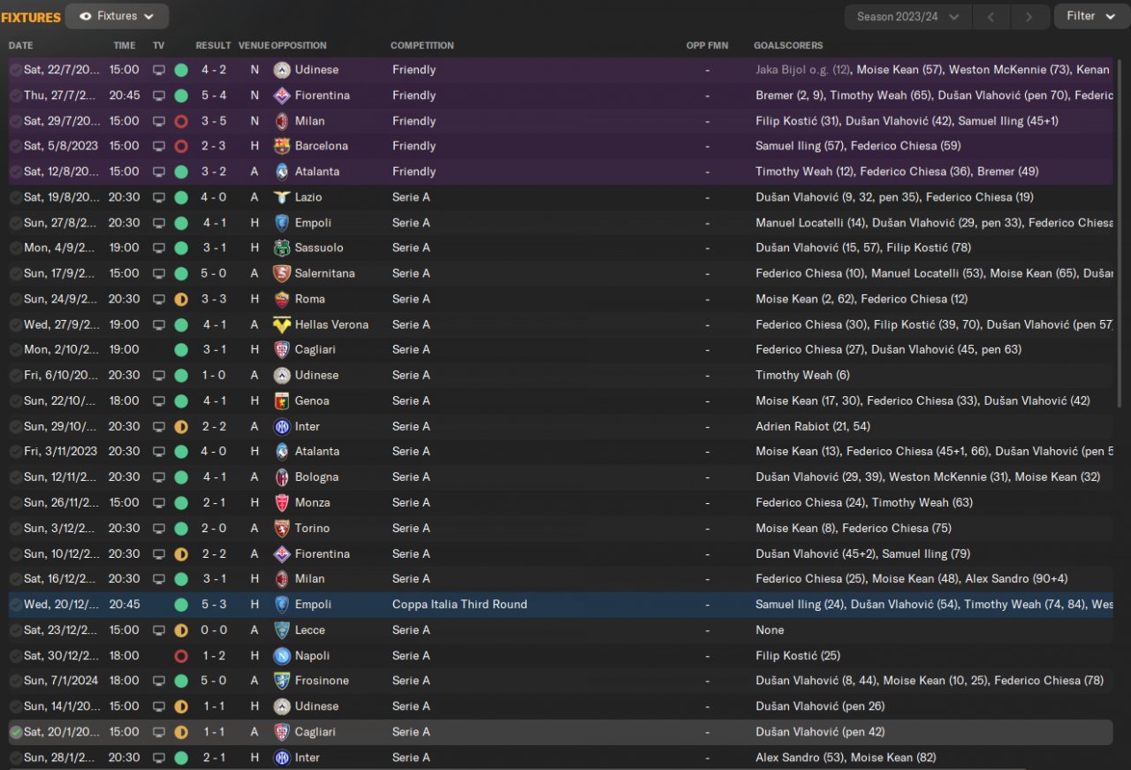
Task: Toggle the checkmark on the Udinese 22/7 friendly
Action: [16, 70]
